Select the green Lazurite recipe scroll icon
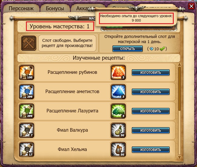 [27, 111]
